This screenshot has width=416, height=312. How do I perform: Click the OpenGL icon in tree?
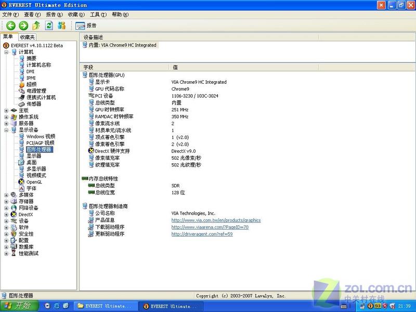(x=21, y=182)
